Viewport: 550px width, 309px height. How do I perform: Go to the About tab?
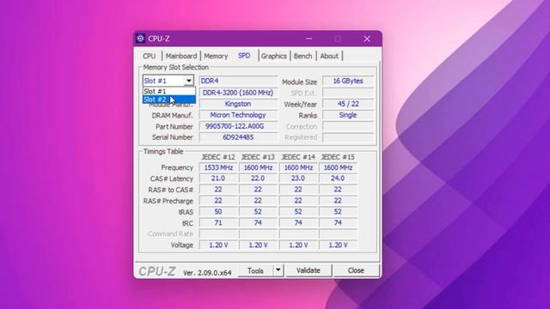[x=329, y=56]
